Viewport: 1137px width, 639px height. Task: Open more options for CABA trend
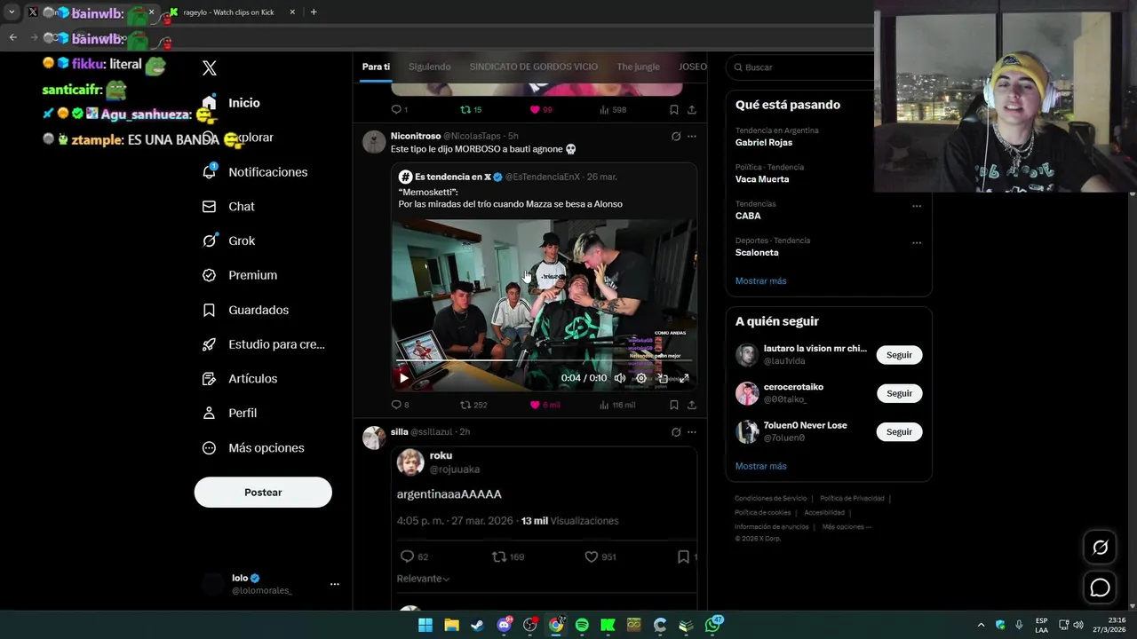(x=917, y=206)
